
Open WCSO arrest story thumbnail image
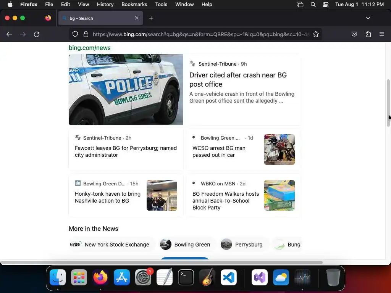point(279,150)
